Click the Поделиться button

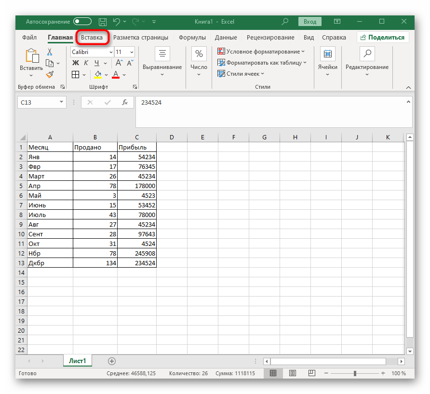coord(383,37)
